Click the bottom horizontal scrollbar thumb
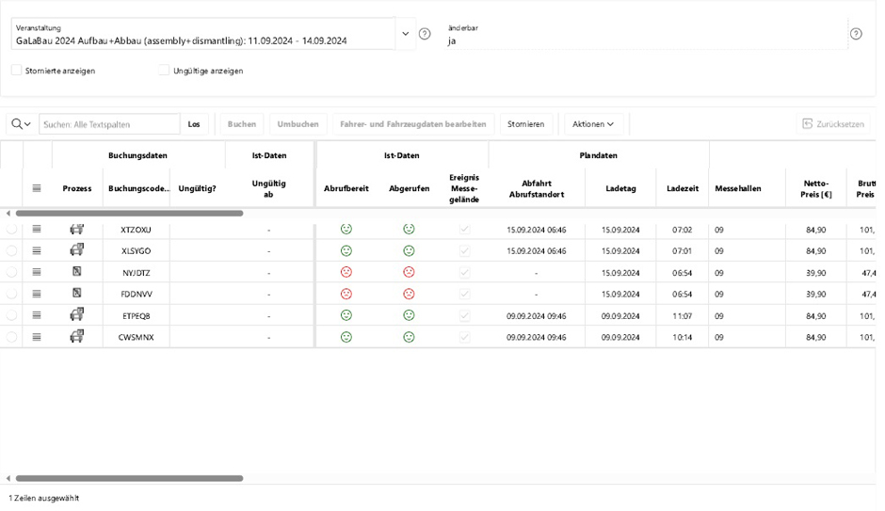This screenshot has height=511, width=885. pos(130,478)
